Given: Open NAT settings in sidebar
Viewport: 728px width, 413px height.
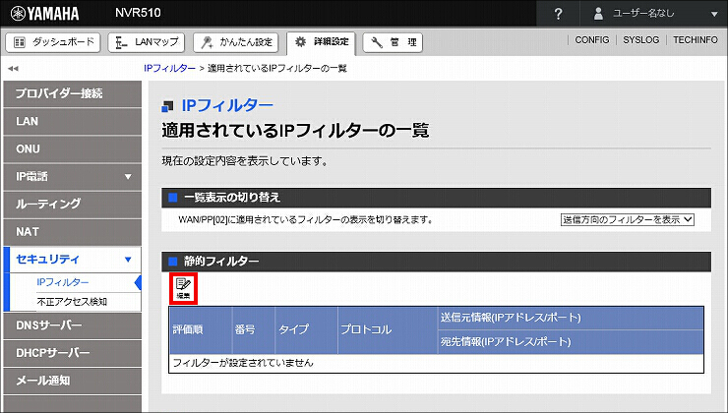Looking at the screenshot, I should pos(72,232).
